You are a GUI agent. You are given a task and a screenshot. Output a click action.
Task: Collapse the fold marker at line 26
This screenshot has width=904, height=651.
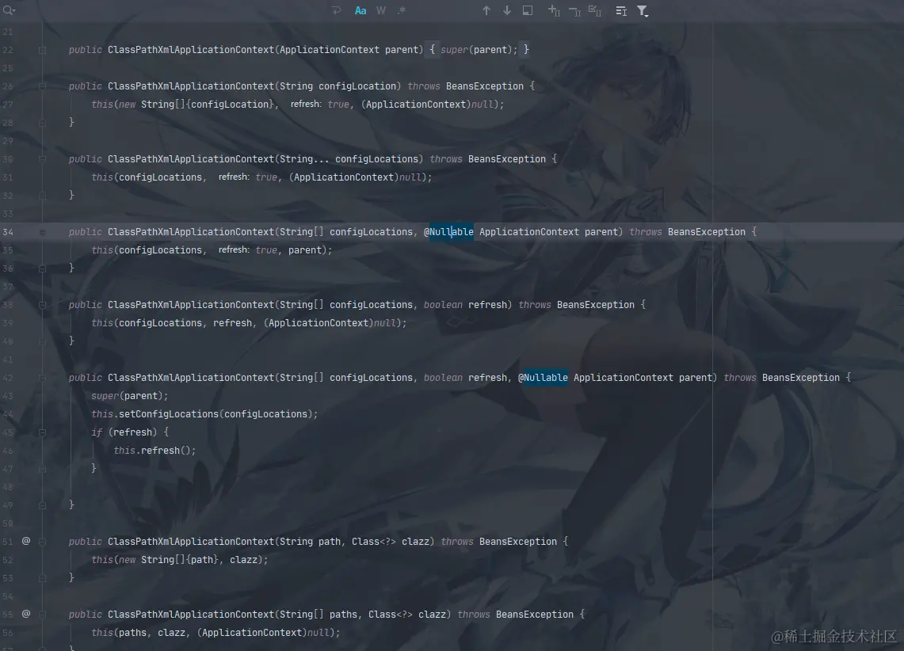coord(42,86)
